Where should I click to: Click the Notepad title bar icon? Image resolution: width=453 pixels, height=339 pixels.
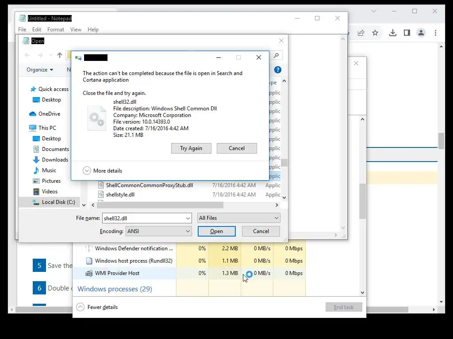click(22, 18)
